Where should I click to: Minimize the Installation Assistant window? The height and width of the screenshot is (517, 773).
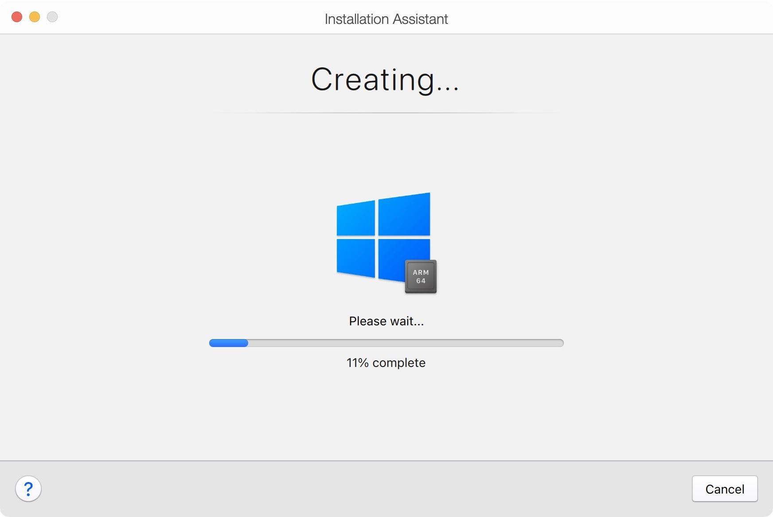click(x=35, y=17)
